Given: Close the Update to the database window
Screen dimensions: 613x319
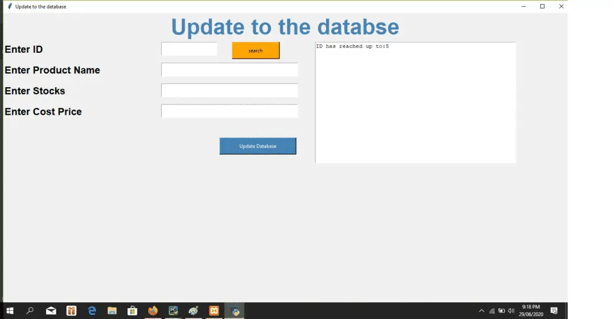Looking at the screenshot, I should point(561,6).
